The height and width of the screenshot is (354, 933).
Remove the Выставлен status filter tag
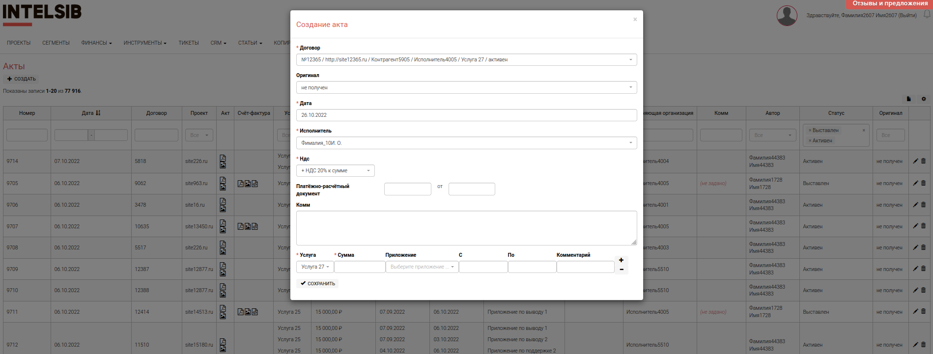[810, 131]
